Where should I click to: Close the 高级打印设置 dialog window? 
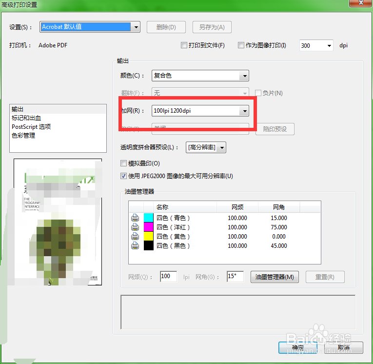point(361,3)
